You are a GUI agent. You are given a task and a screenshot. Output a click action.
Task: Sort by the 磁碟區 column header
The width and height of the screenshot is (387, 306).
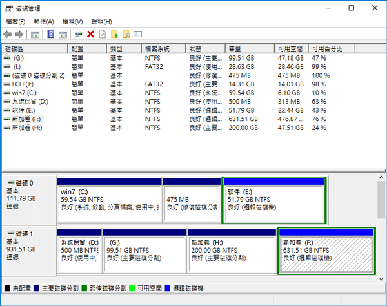coord(35,48)
